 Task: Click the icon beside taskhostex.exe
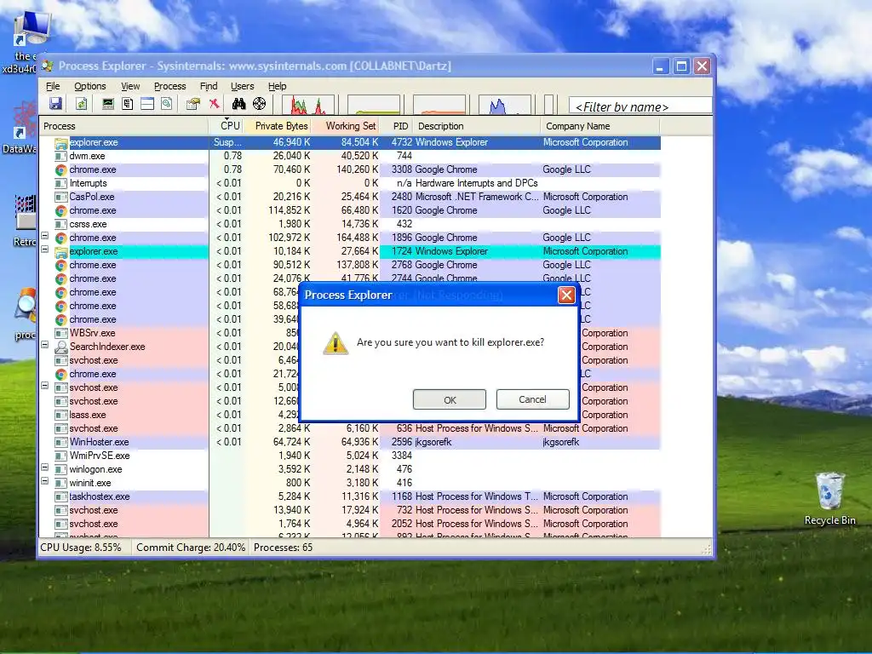(x=60, y=496)
